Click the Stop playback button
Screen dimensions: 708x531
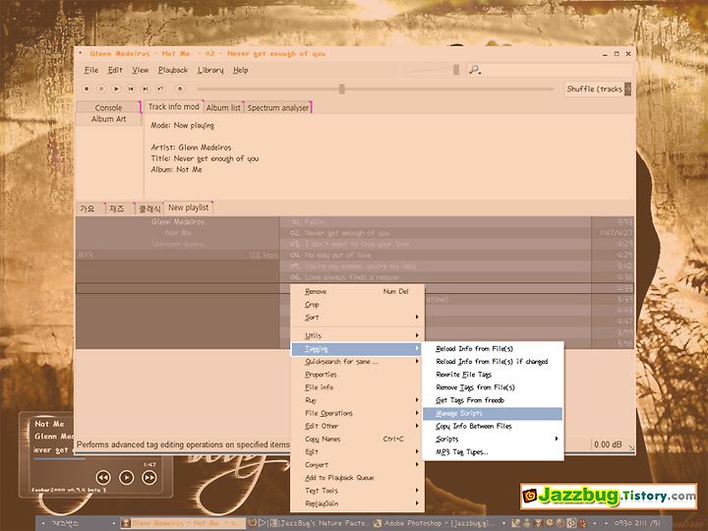(x=87, y=88)
